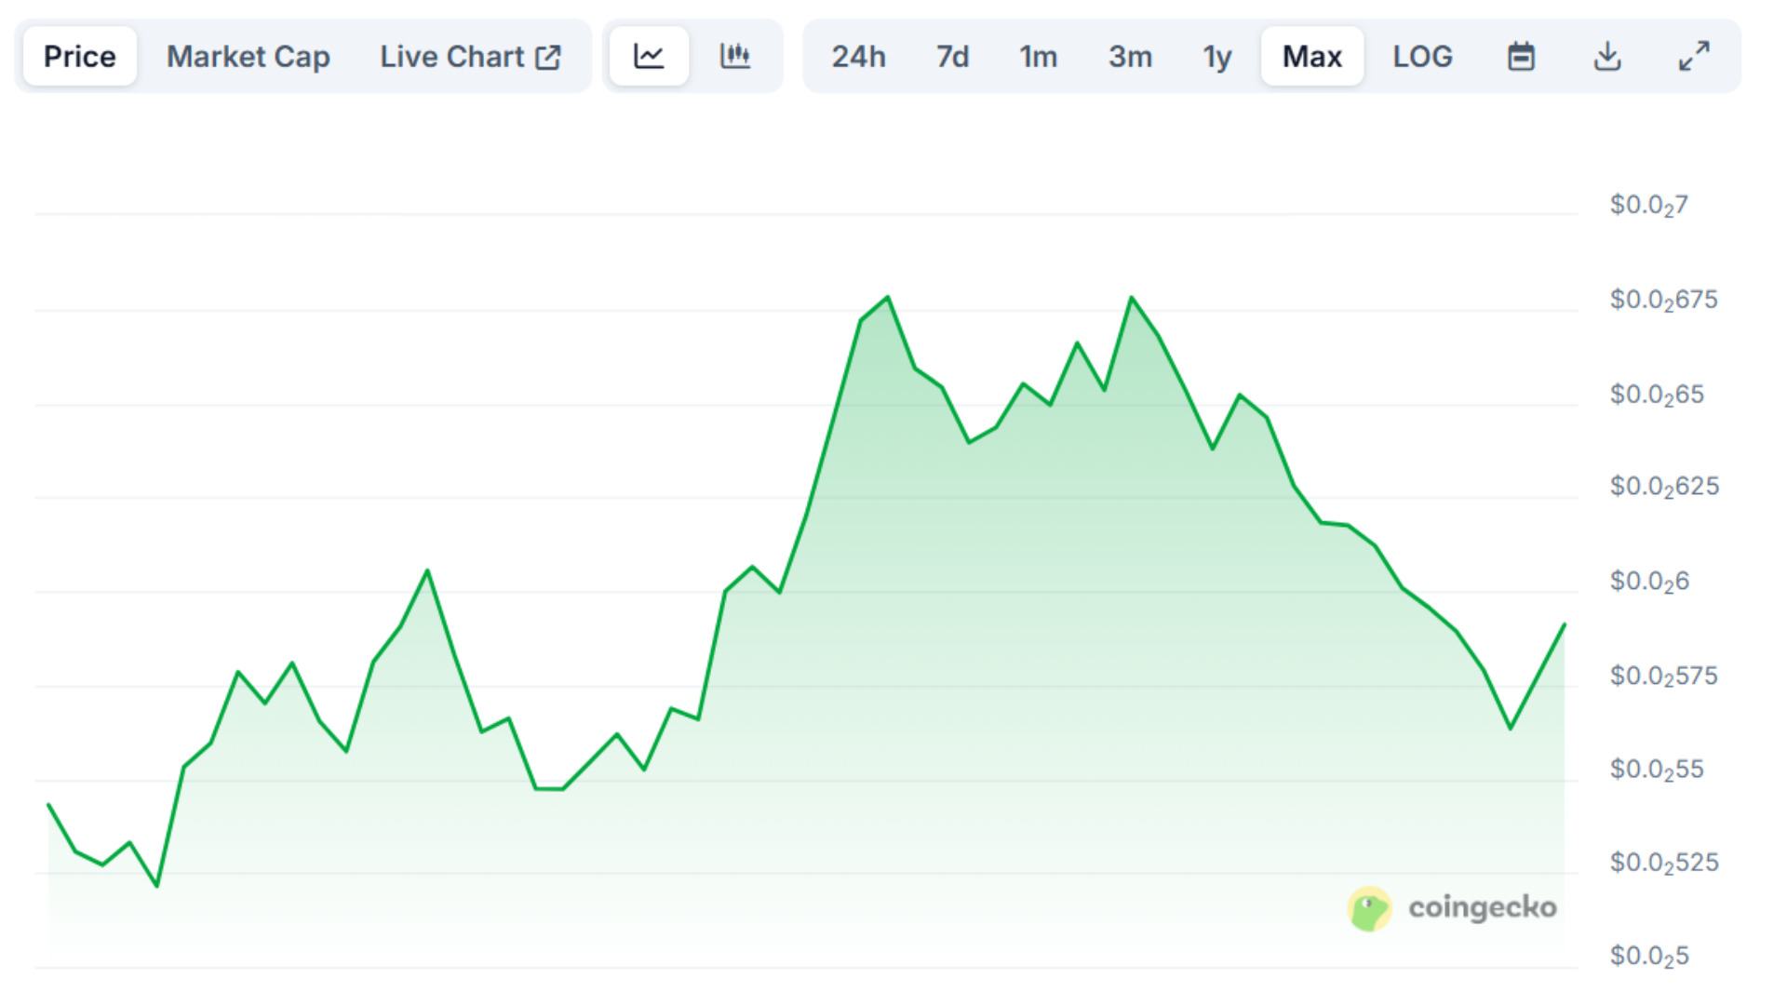Click external link icon beside Live Chart
Viewport: 1787px width, 1005px height.
548,58
